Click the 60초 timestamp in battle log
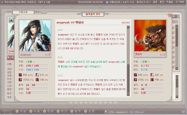The width and height of the screenshot is (187, 115). tap(60, 75)
